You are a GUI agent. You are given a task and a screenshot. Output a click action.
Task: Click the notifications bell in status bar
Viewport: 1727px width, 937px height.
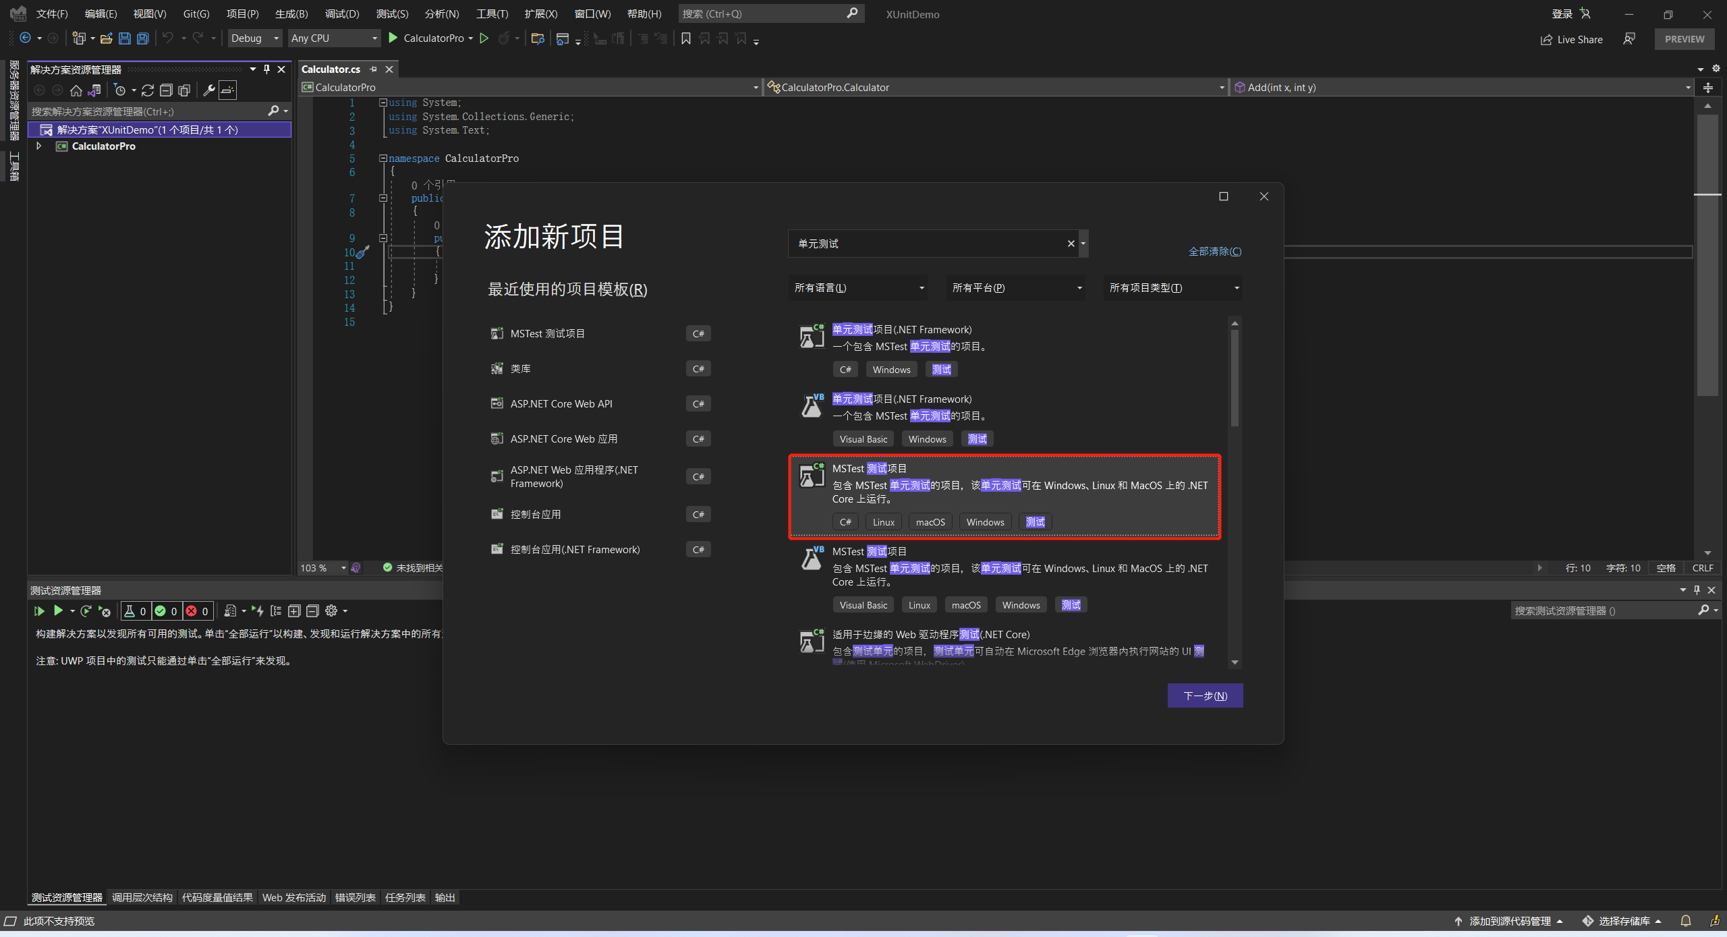click(x=1685, y=921)
